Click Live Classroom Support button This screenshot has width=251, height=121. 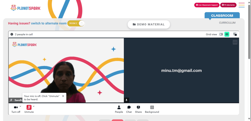point(207,5)
